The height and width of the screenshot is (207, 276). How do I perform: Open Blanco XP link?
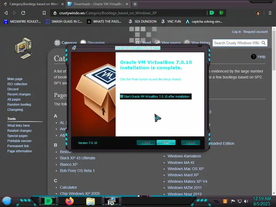(x=69, y=164)
